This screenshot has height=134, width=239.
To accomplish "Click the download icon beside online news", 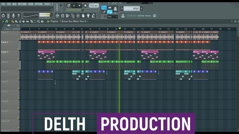I will pyautogui.click(x=123, y=16).
